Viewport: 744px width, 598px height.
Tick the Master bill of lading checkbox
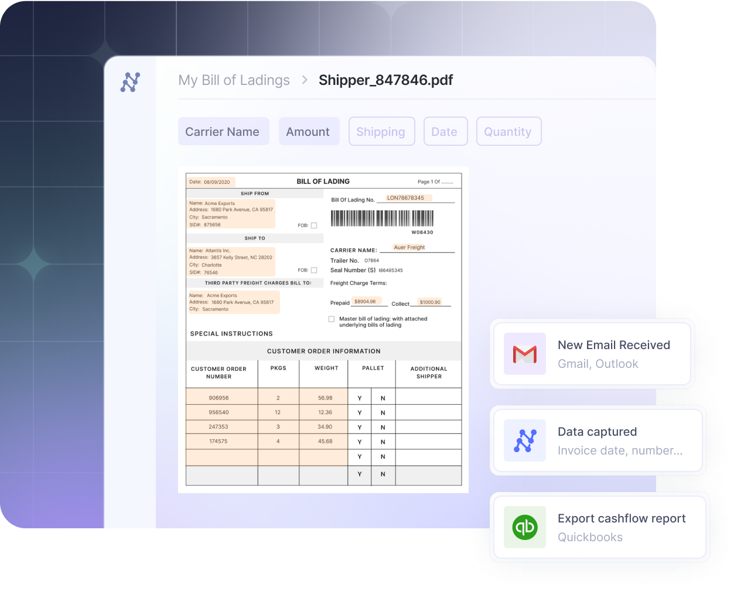tap(331, 319)
